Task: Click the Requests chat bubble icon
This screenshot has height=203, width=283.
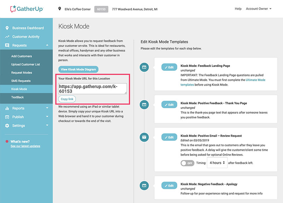Action: (7, 45)
